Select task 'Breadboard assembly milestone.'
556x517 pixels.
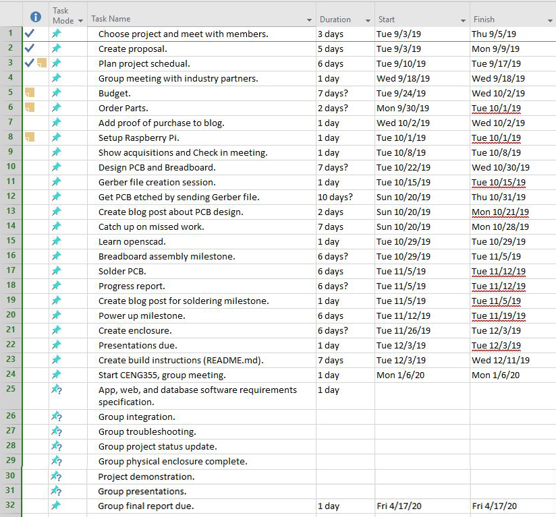167,256
